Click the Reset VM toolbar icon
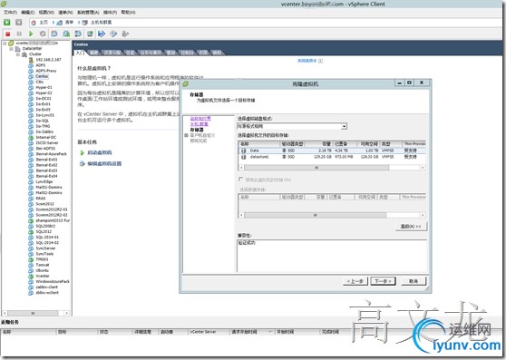The width and height of the screenshot is (506, 360). click(43, 34)
